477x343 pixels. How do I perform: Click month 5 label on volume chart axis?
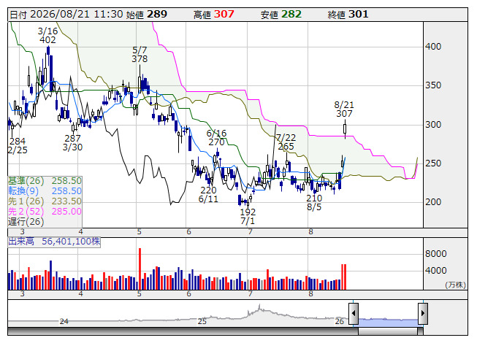click(139, 294)
